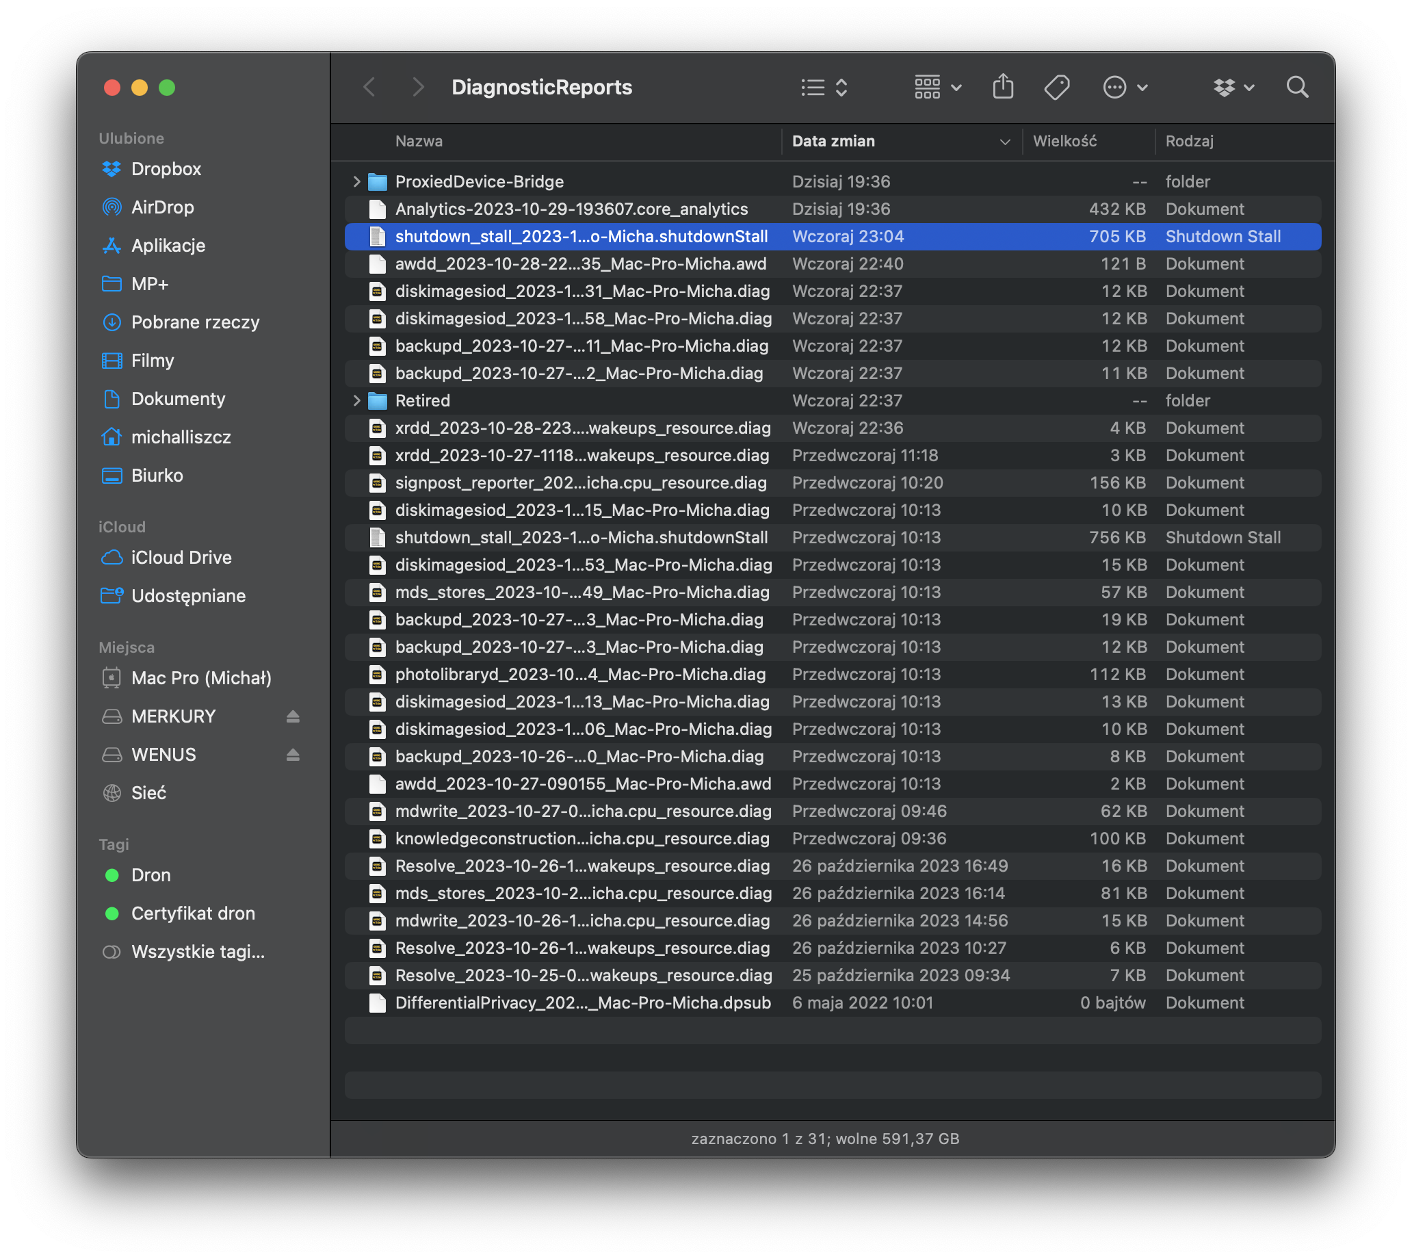Viewport: 1412px width, 1259px height.
Task: Open AirDrop in the sidebar
Action: pos(162,207)
